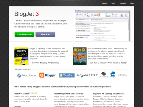Viewport: 143px width, 107px height.
Task: Click the 'BlogJet Supports' label
Action: pyautogui.click(x=23, y=69)
